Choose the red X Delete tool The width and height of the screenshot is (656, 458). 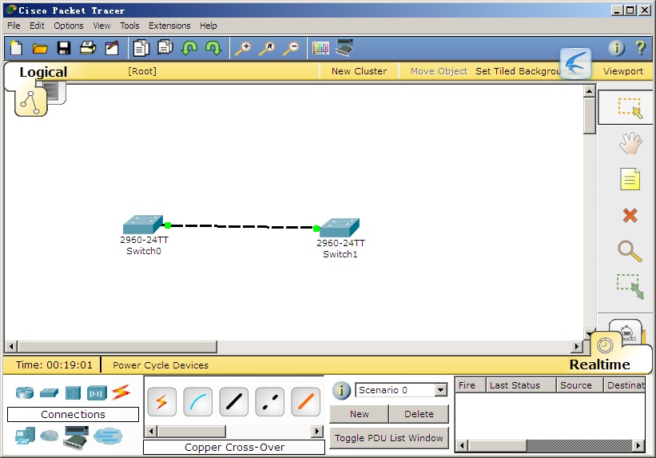coord(630,215)
